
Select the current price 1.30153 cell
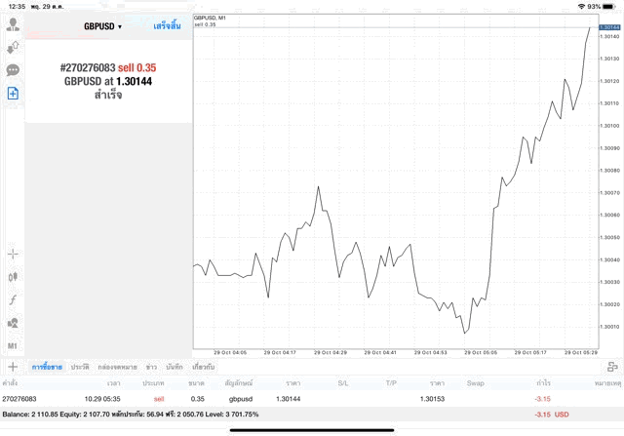point(432,399)
